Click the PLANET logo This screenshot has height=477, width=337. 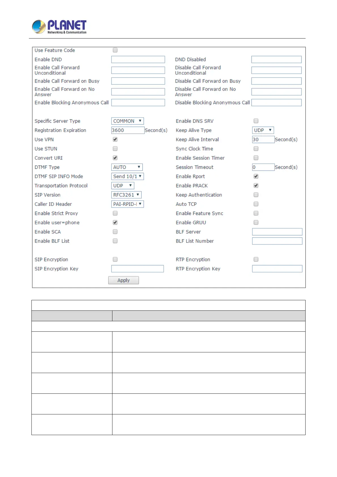click(59, 27)
